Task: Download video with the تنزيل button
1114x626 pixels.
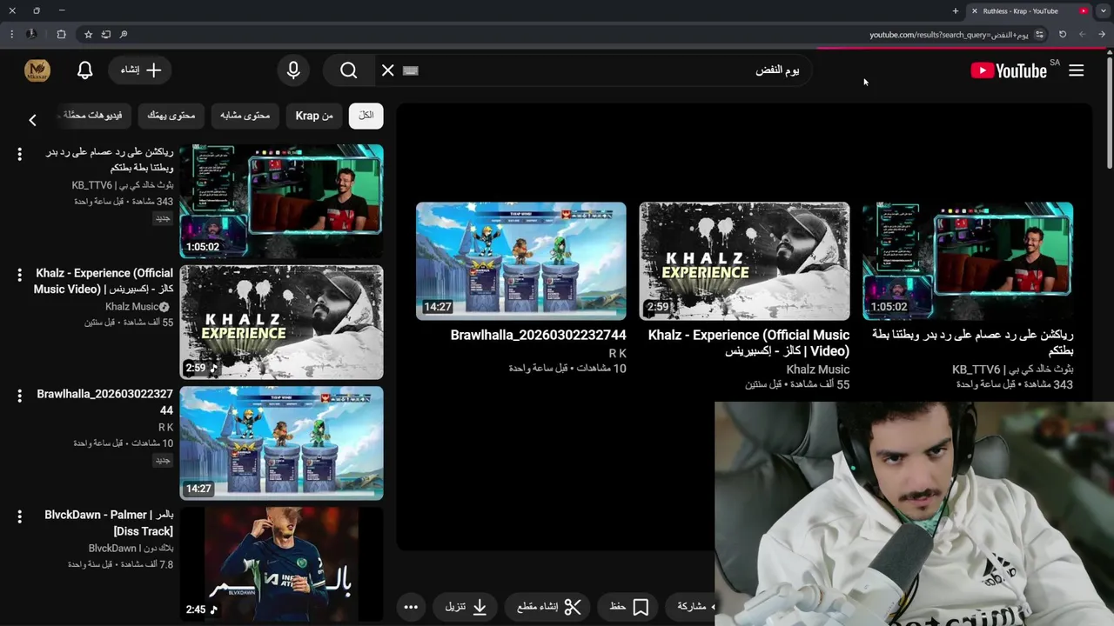Action: (x=466, y=607)
